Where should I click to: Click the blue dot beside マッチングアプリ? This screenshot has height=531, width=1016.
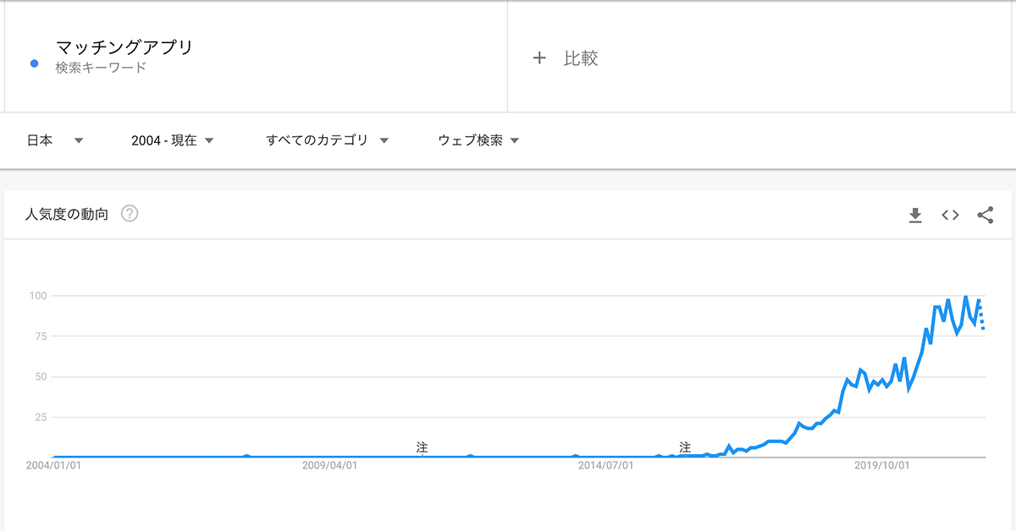click(x=34, y=63)
